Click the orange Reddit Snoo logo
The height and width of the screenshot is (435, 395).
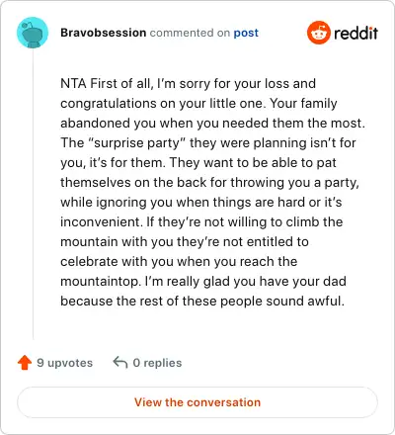318,33
